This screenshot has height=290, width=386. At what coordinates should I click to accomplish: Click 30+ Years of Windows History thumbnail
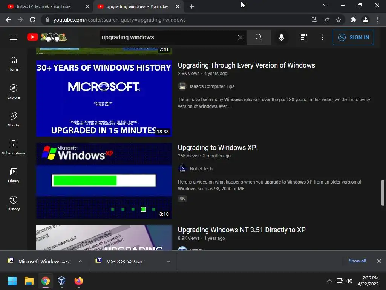tap(104, 99)
